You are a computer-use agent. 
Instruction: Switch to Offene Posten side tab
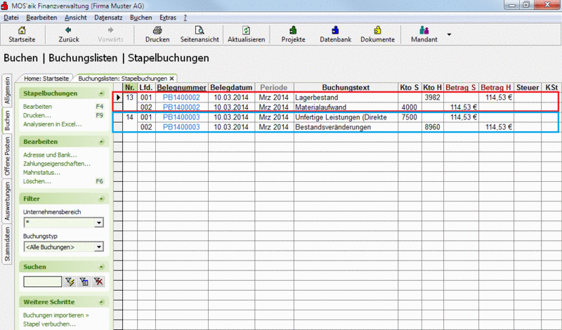[7, 156]
